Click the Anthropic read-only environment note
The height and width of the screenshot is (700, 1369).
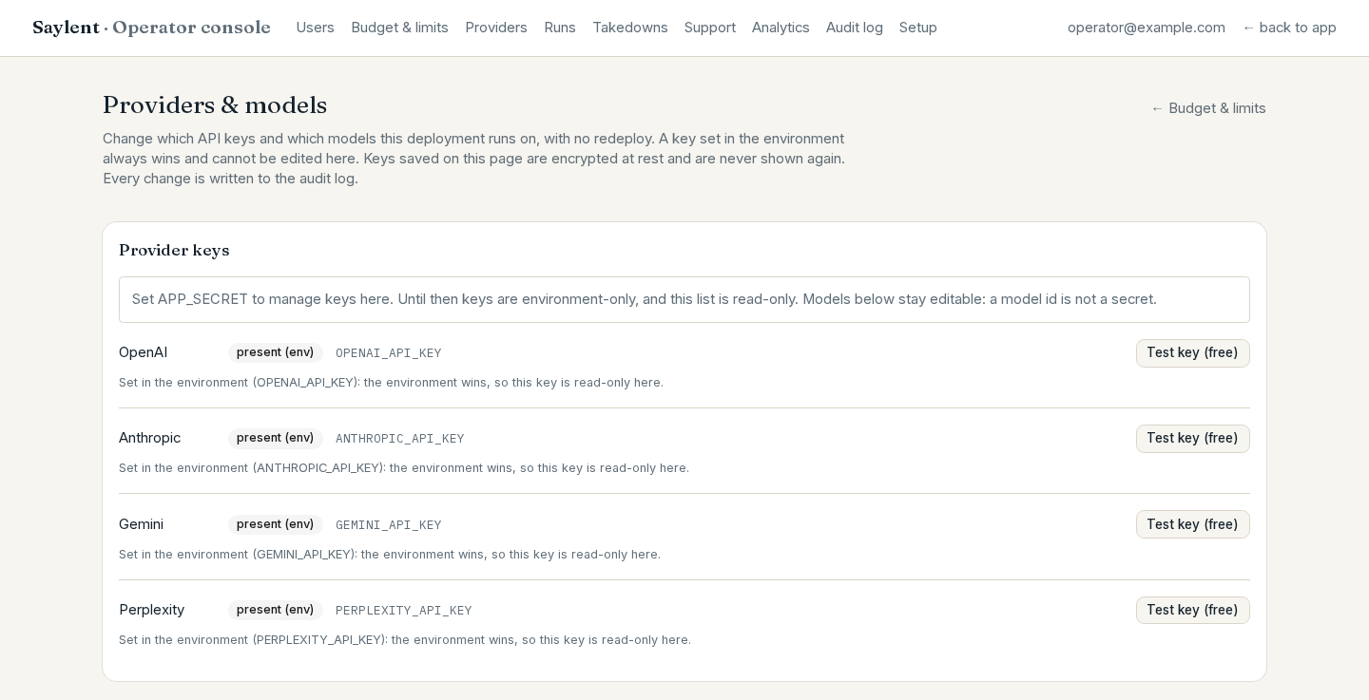(404, 468)
